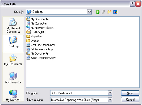This screenshot has height=105, width=142.
Task: Select the first My Documents folder icon in the file list
Action: click(28, 19)
